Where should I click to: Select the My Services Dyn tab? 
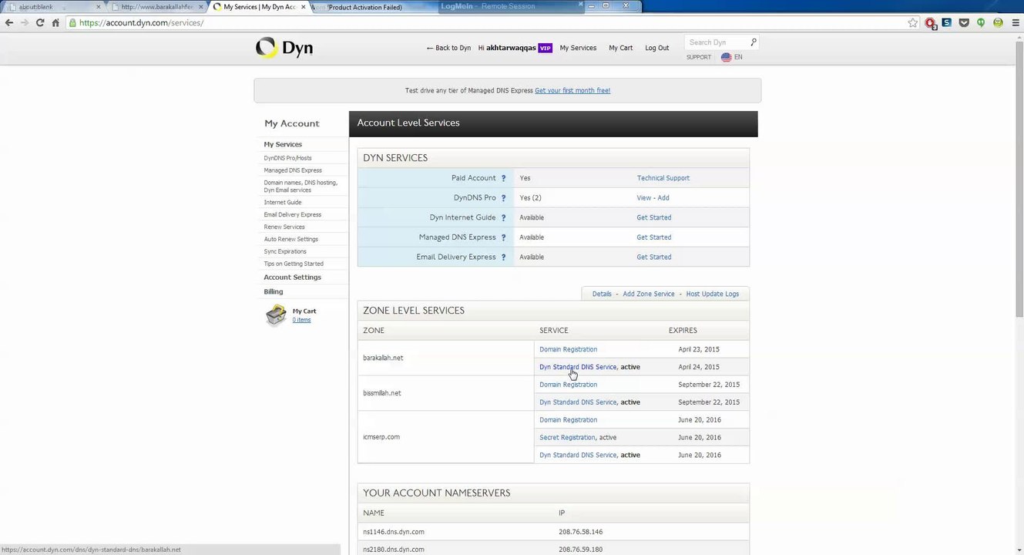pyautogui.click(x=259, y=7)
